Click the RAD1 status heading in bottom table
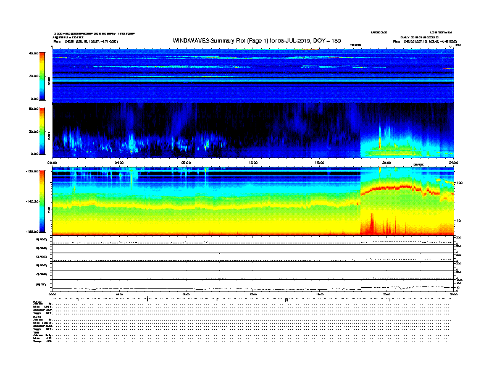 tap(38, 317)
